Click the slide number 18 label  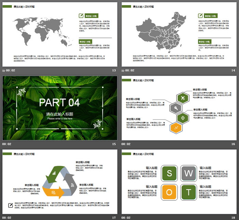pyautogui.click(x=233, y=218)
